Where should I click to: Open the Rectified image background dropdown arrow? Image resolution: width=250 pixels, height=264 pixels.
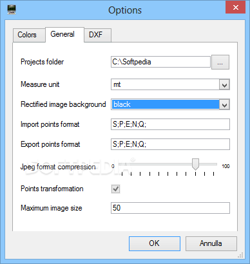pos(224,104)
